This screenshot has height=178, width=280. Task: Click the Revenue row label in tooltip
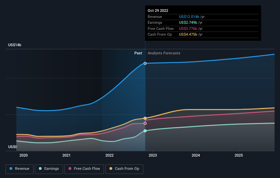click(x=155, y=17)
